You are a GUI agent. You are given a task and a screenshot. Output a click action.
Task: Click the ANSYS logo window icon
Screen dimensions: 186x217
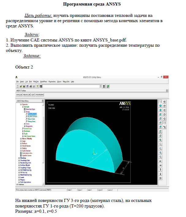(x=17, y=77)
